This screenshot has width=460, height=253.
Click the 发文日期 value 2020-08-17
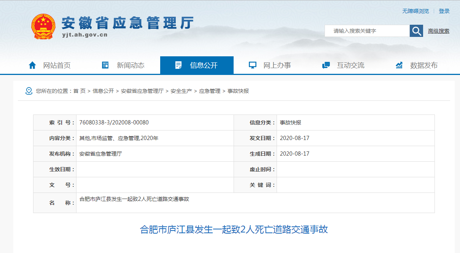pyautogui.click(x=294, y=138)
